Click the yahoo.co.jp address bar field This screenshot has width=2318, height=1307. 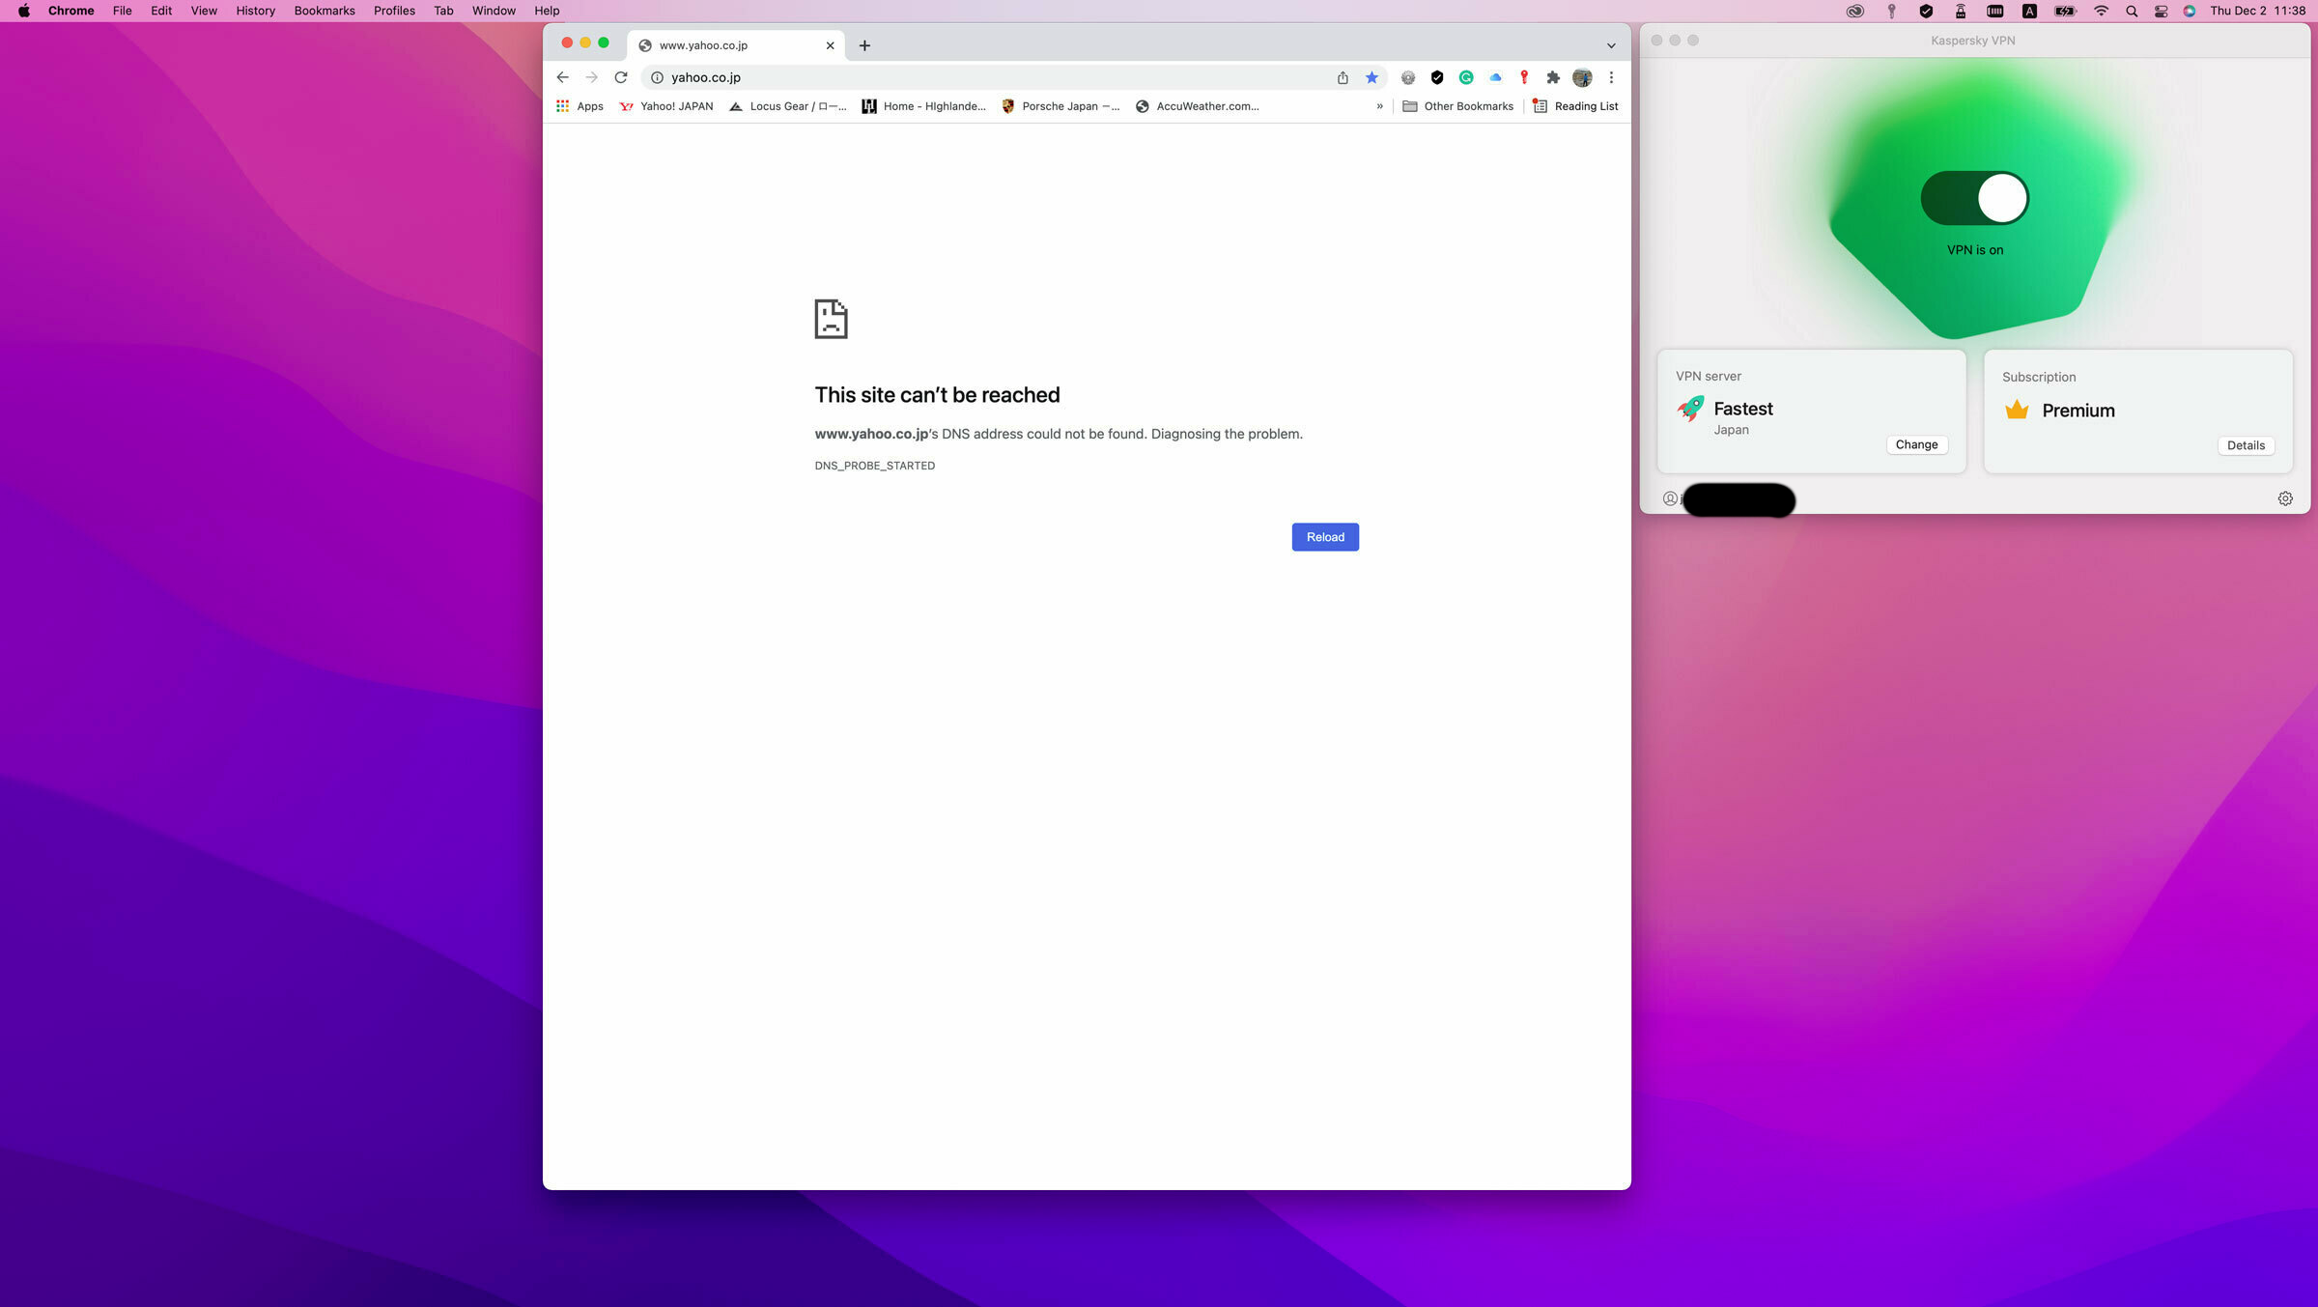[x=966, y=77]
